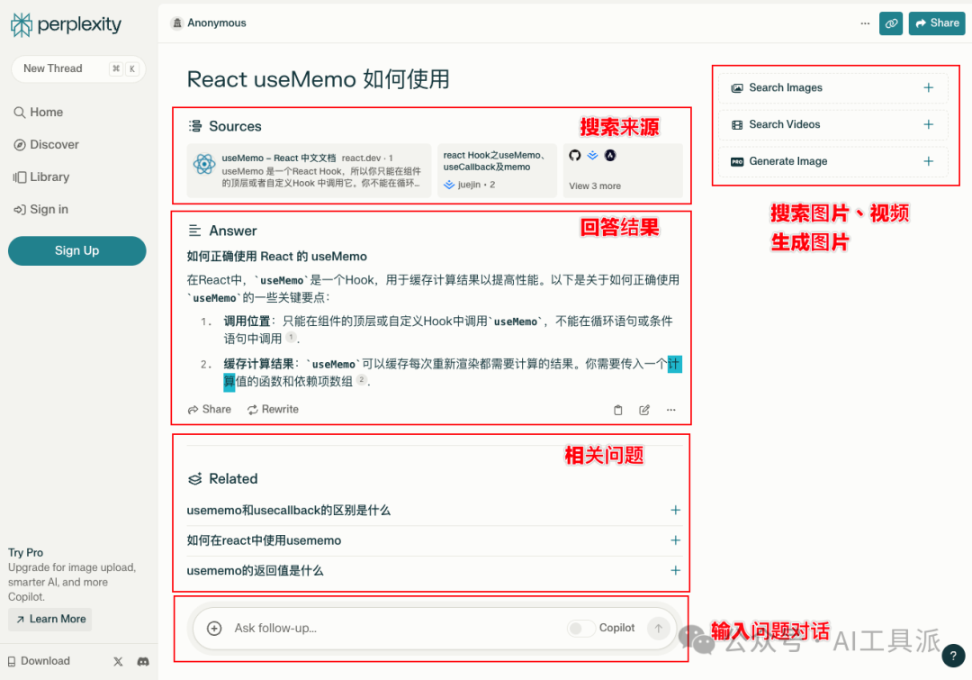
Task: Click the Related section icon
Action: (195, 479)
